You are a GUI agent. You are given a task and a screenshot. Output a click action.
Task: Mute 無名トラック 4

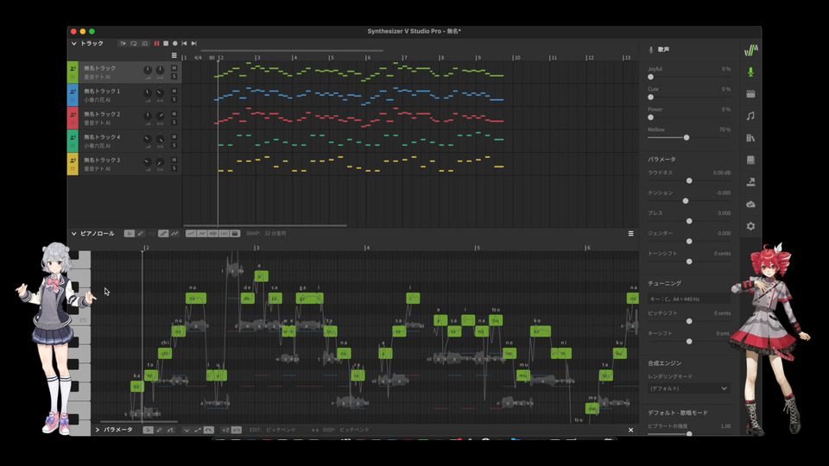(x=174, y=137)
